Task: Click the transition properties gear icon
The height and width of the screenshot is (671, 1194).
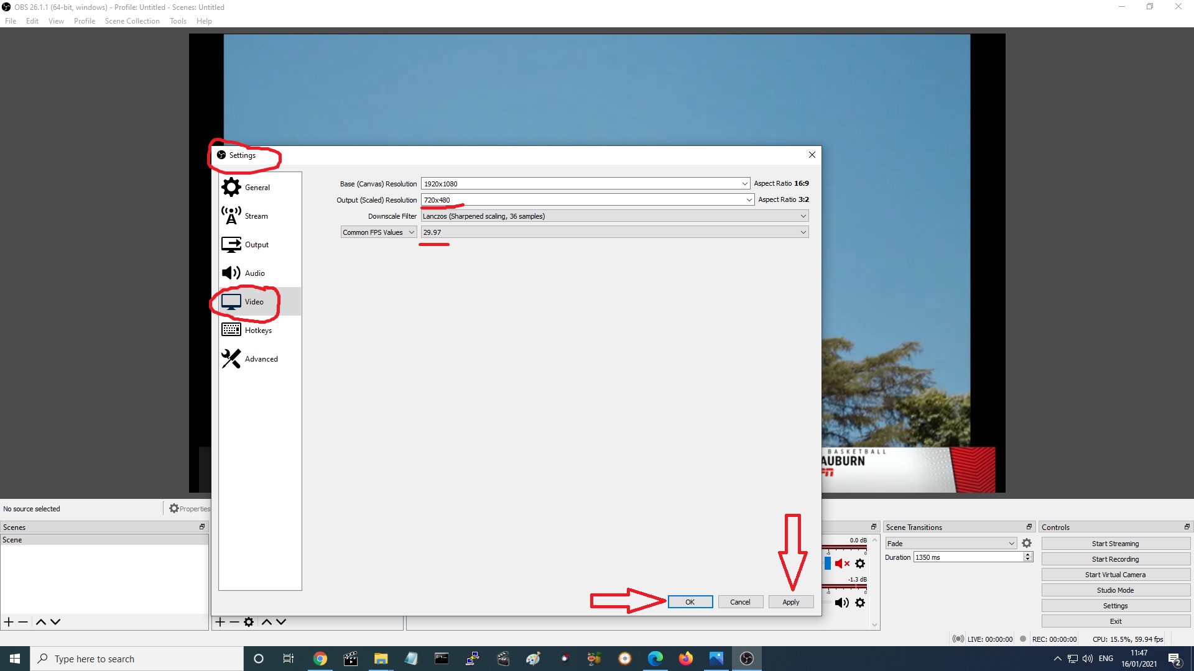Action: coord(1027,543)
